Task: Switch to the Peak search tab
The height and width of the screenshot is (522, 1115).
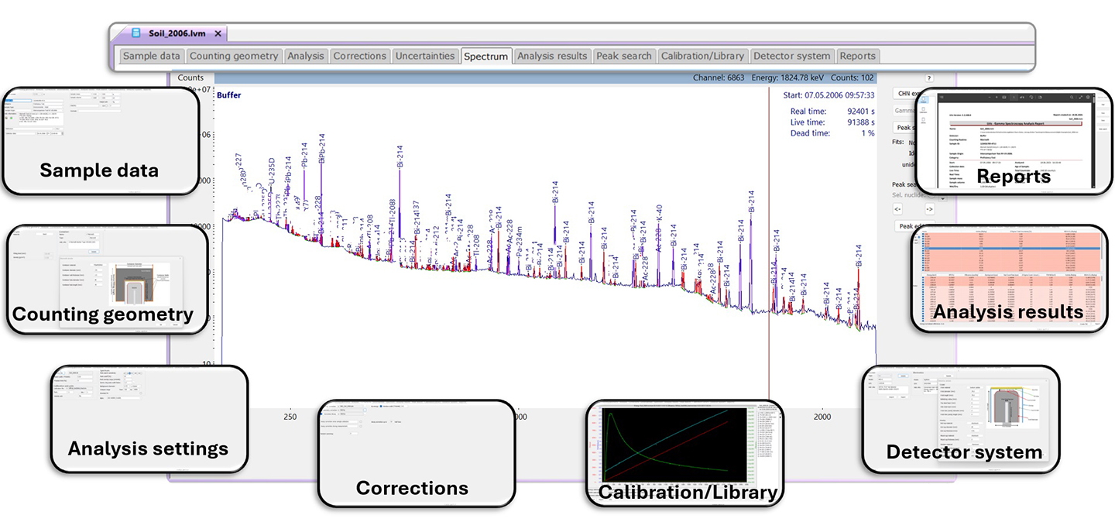Action: pos(623,56)
